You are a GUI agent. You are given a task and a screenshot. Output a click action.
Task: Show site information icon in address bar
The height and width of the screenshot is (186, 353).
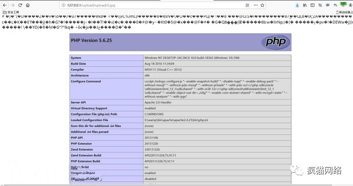coord(63,5)
